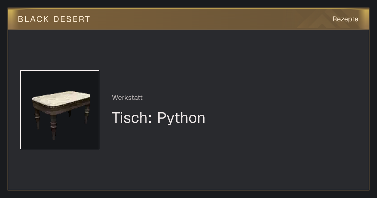This screenshot has width=377, height=198.
Task: Click the front leg of the table icon
Action: (x=53, y=126)
